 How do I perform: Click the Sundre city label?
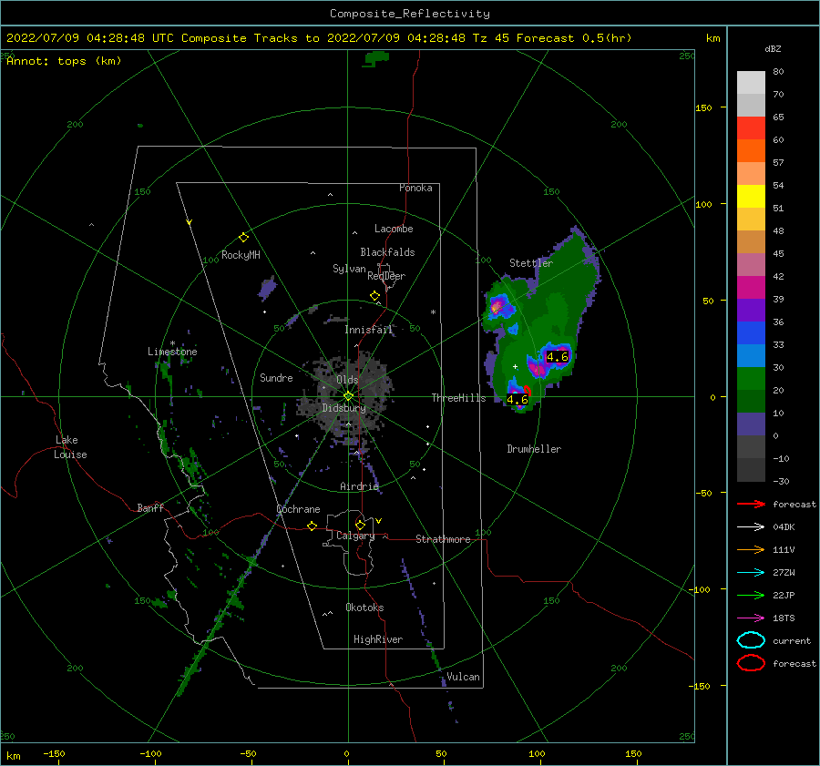(276, 377)
